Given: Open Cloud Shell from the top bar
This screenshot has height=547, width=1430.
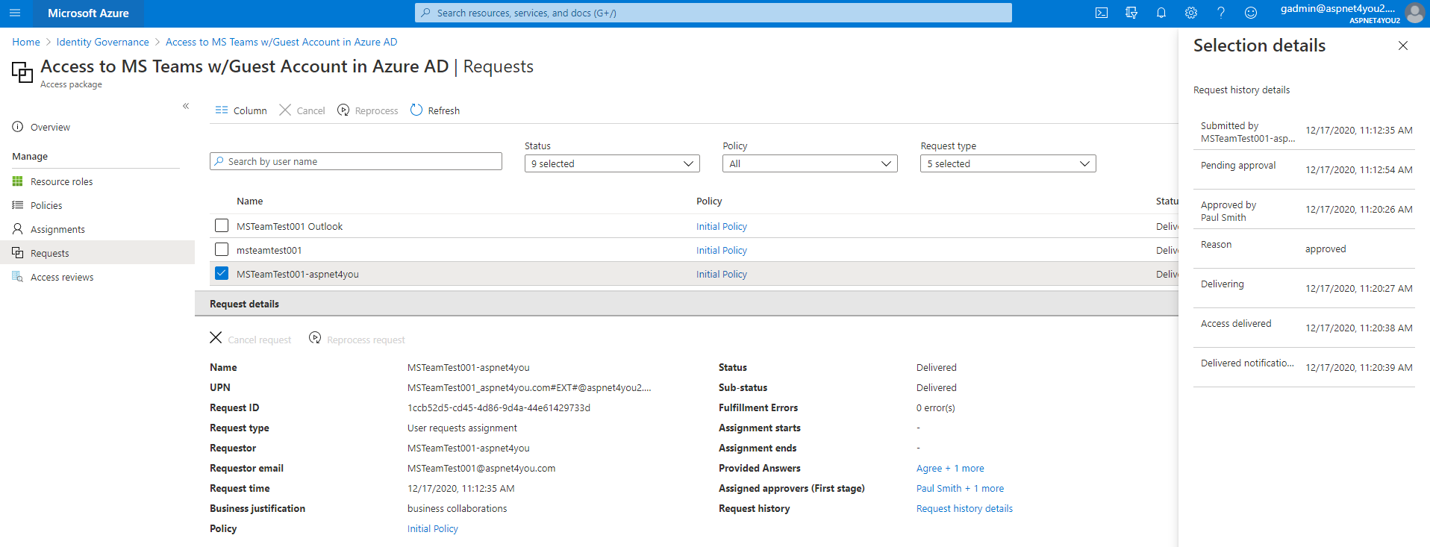Looking at the screenshot, I should click(1102, 13).
